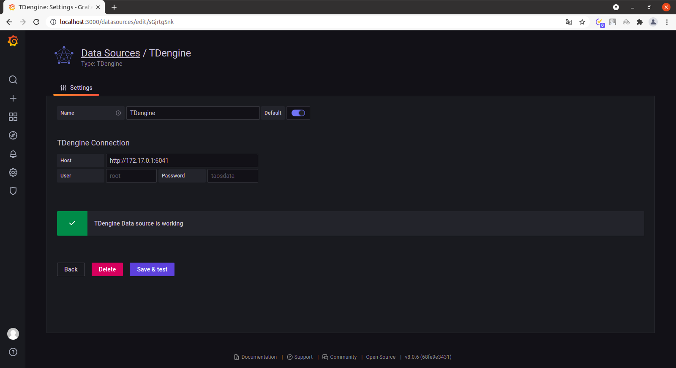The height and width of the screenshot is (368, 676).
Task: Open the Dashboards four-squares icon
Action: [x=13, y=117]
